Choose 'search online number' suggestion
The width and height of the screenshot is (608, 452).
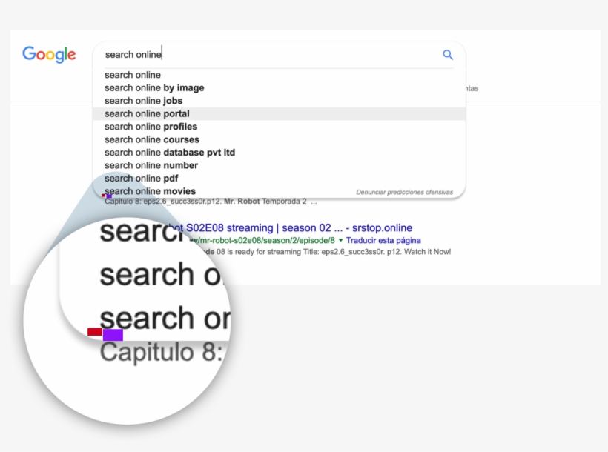(151, 166)
